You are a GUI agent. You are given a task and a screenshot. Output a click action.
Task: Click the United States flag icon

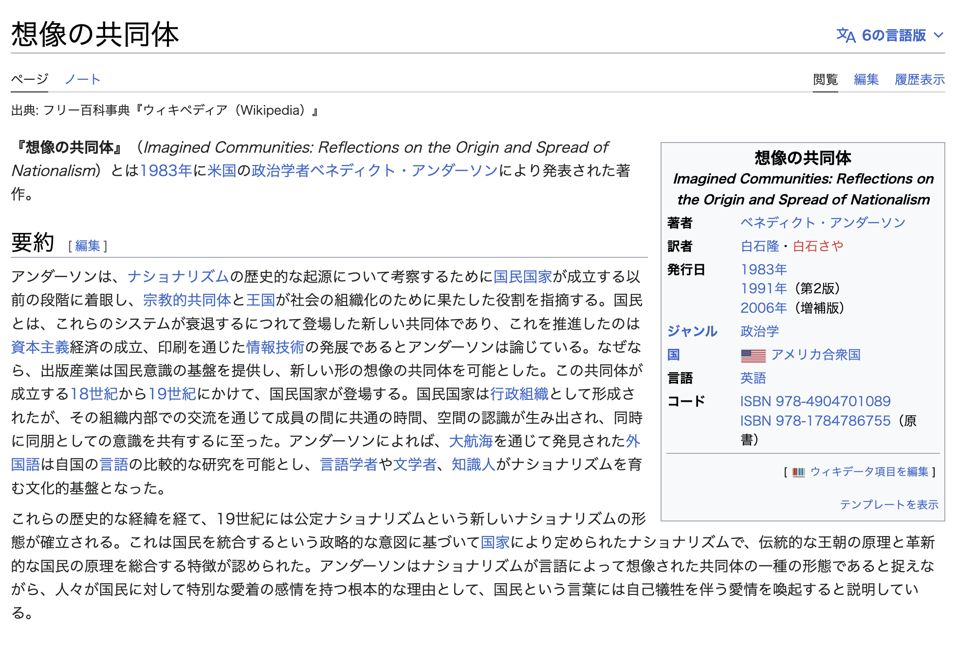[x=753, y=356]
